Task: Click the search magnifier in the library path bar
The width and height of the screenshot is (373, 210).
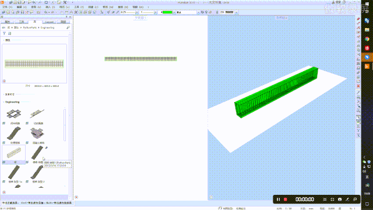Action: point(68,27)
